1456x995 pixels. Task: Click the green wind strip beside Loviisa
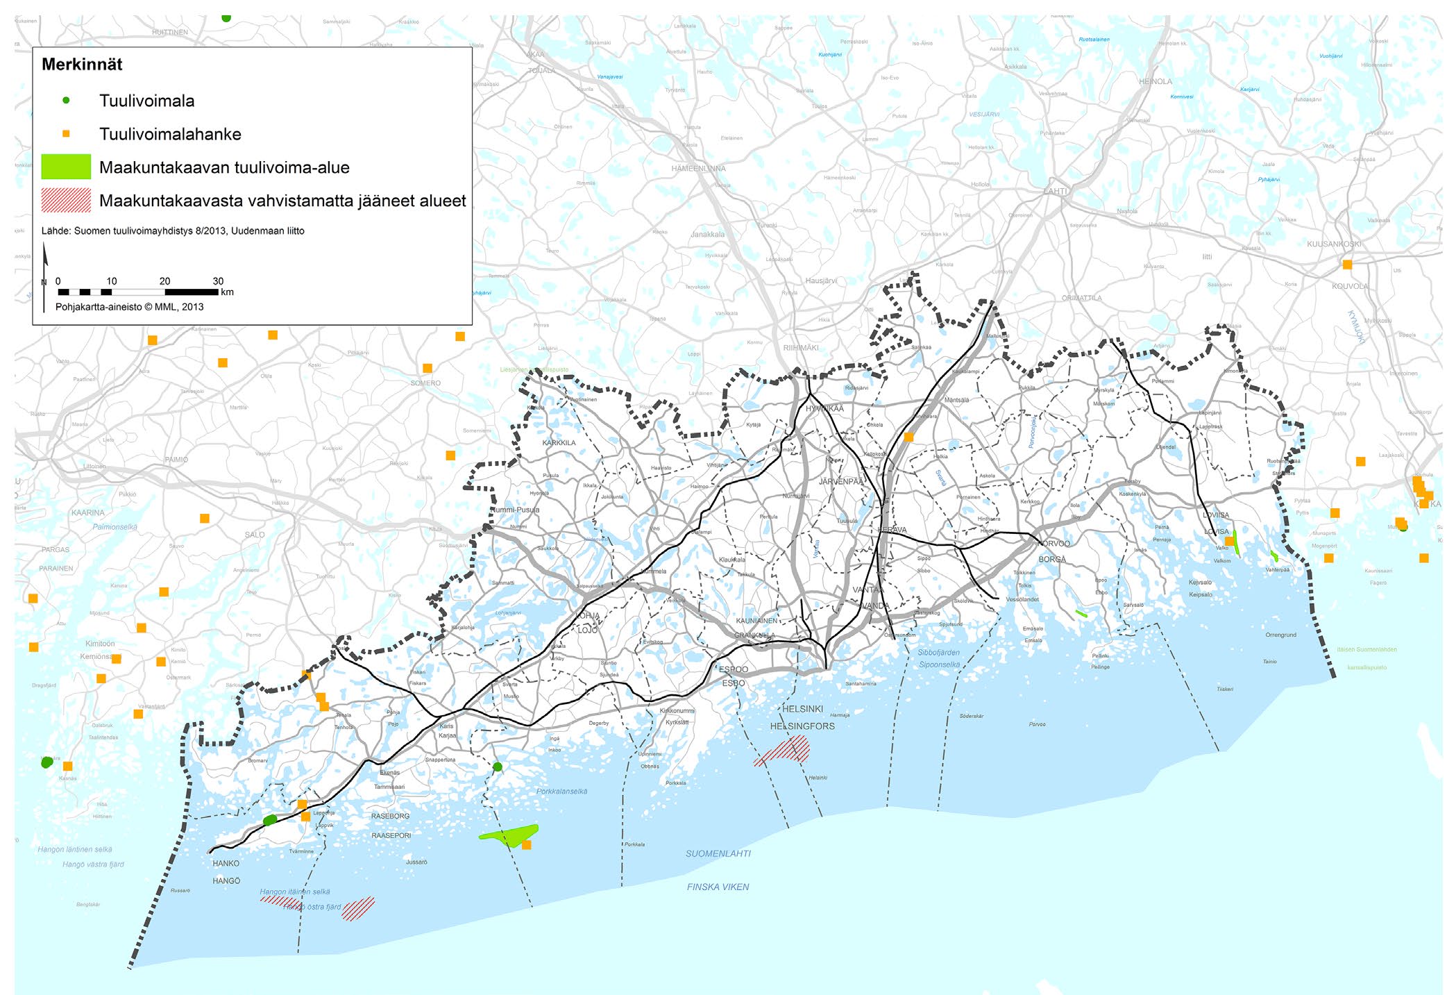pos(1236,543)
